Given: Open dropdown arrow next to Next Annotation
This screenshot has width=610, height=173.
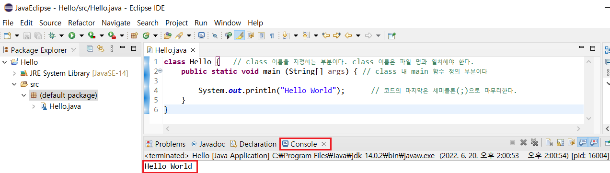Looking at the screenshot, I should click(x=296, y=35).
